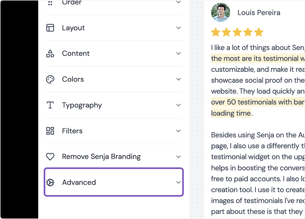Expand the Layout section chevron

[178, 28]
